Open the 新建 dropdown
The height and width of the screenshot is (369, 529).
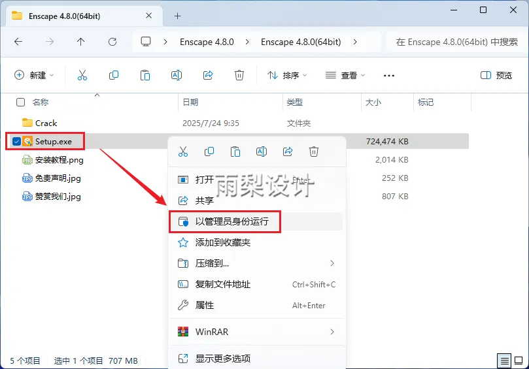point(34,75)
